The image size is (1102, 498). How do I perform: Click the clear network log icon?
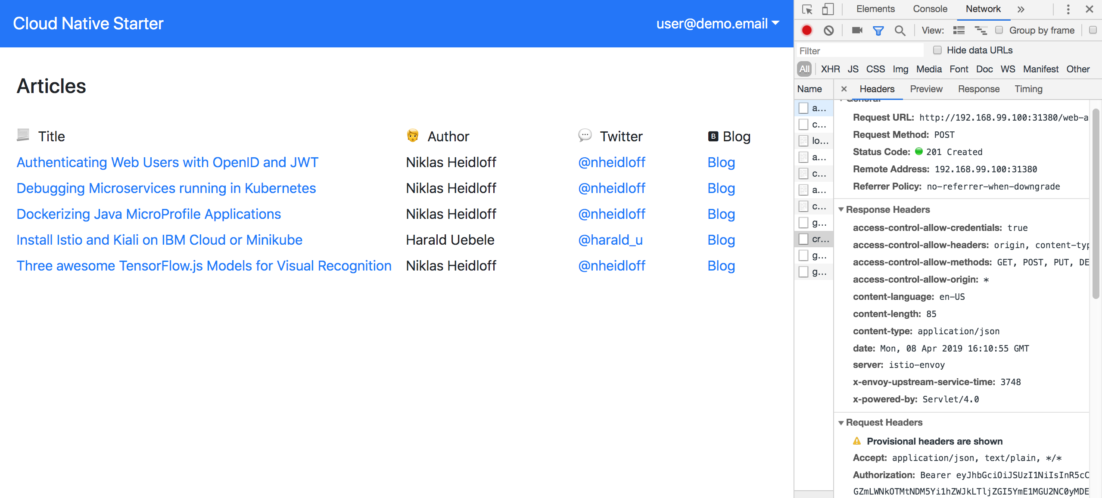click(x=828, y=30)
